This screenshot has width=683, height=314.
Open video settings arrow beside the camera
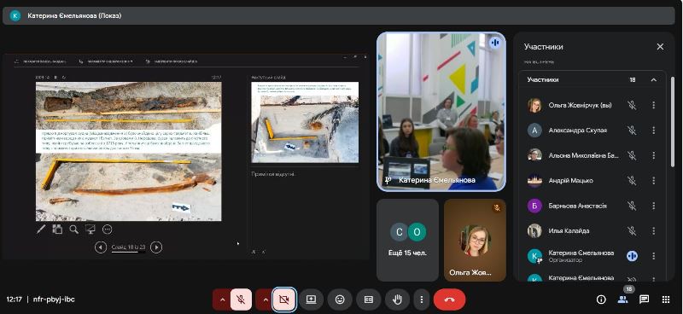pyautogui.click(x=266, y=299)
